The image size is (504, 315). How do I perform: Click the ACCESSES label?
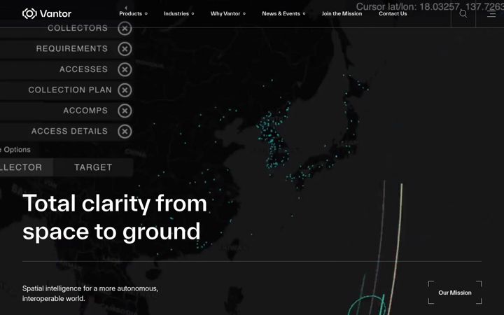point(83,69)
